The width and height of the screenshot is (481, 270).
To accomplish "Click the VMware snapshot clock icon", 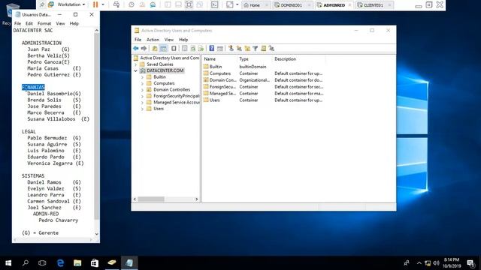I will (132, 4).
